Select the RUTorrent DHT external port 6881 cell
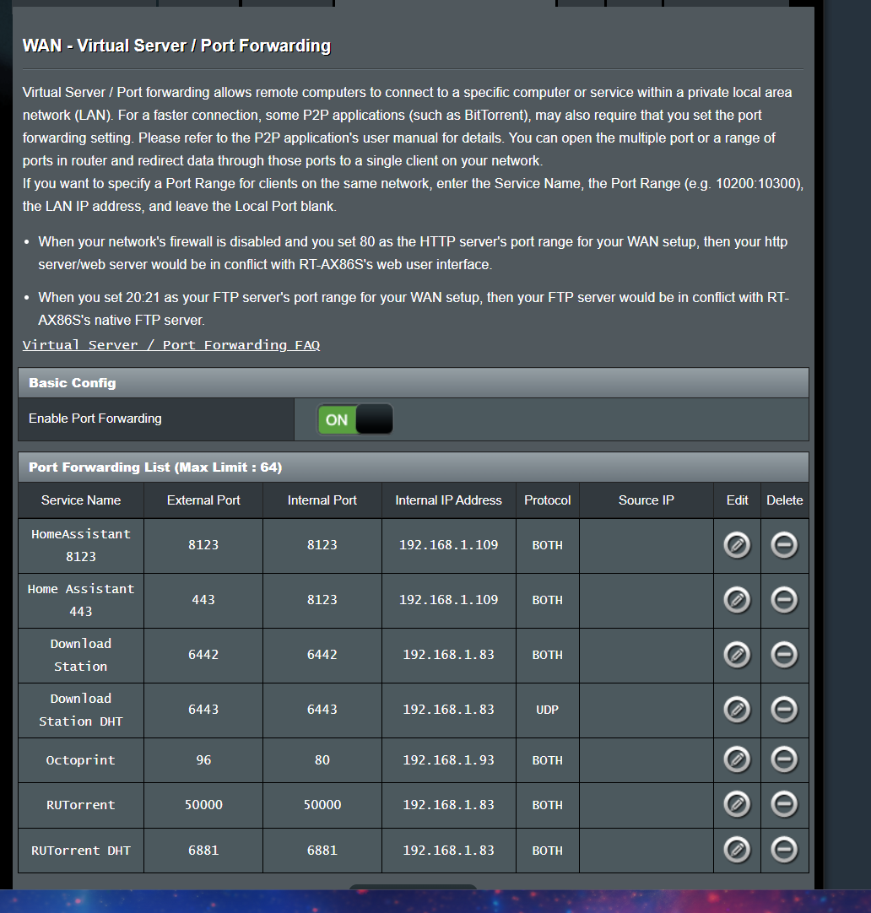 203,851
